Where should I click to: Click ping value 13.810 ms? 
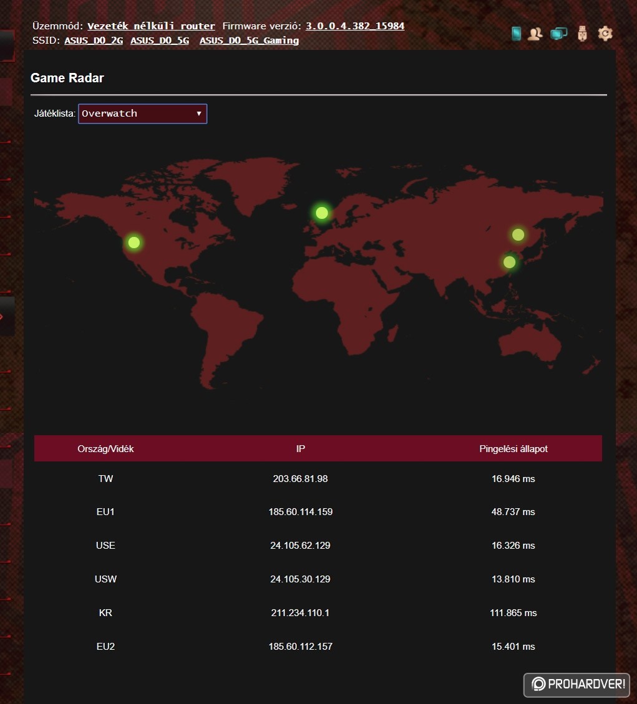pos(513,579)
